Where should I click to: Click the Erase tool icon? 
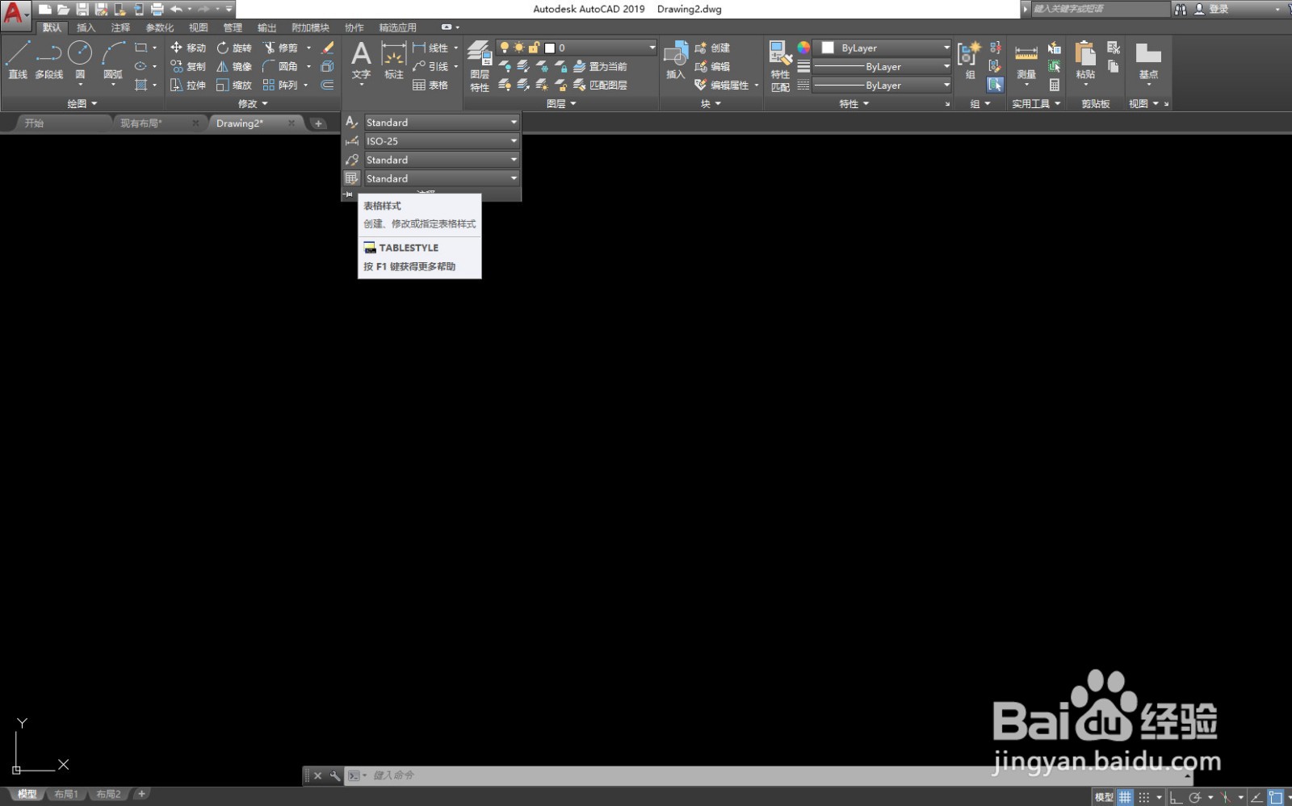(327, 48)
